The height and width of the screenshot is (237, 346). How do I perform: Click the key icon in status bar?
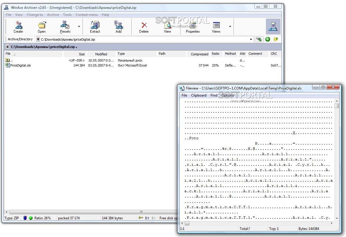140,218
